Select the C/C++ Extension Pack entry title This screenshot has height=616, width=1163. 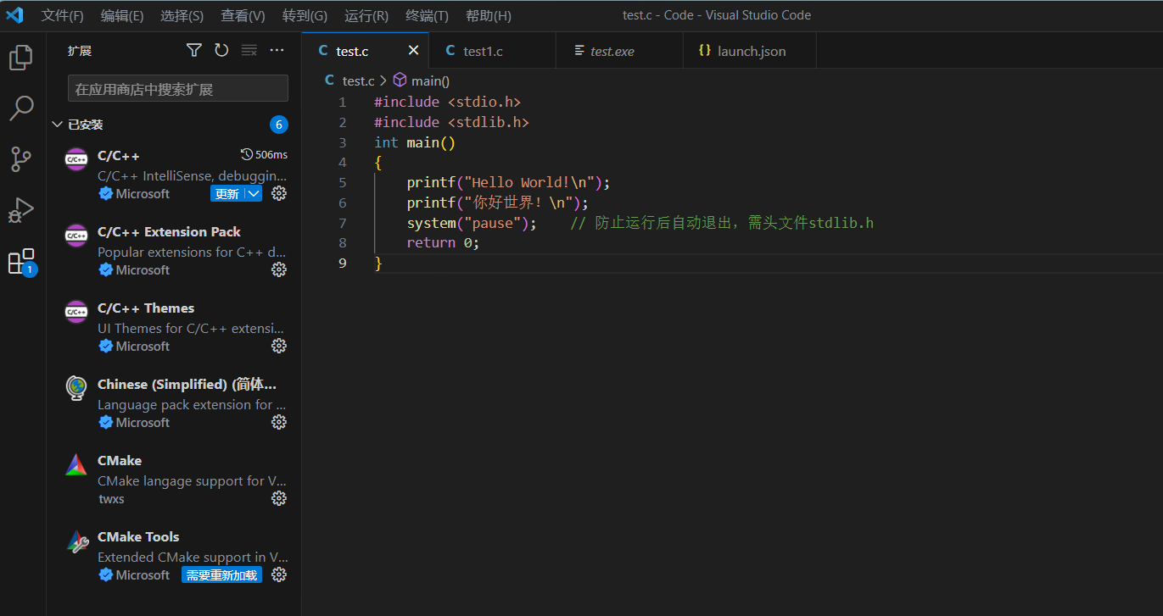[169, 231]
